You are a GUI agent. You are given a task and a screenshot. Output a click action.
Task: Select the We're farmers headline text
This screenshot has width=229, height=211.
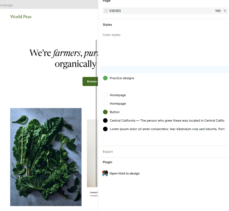pyautogui.click(x=64, y=58)
